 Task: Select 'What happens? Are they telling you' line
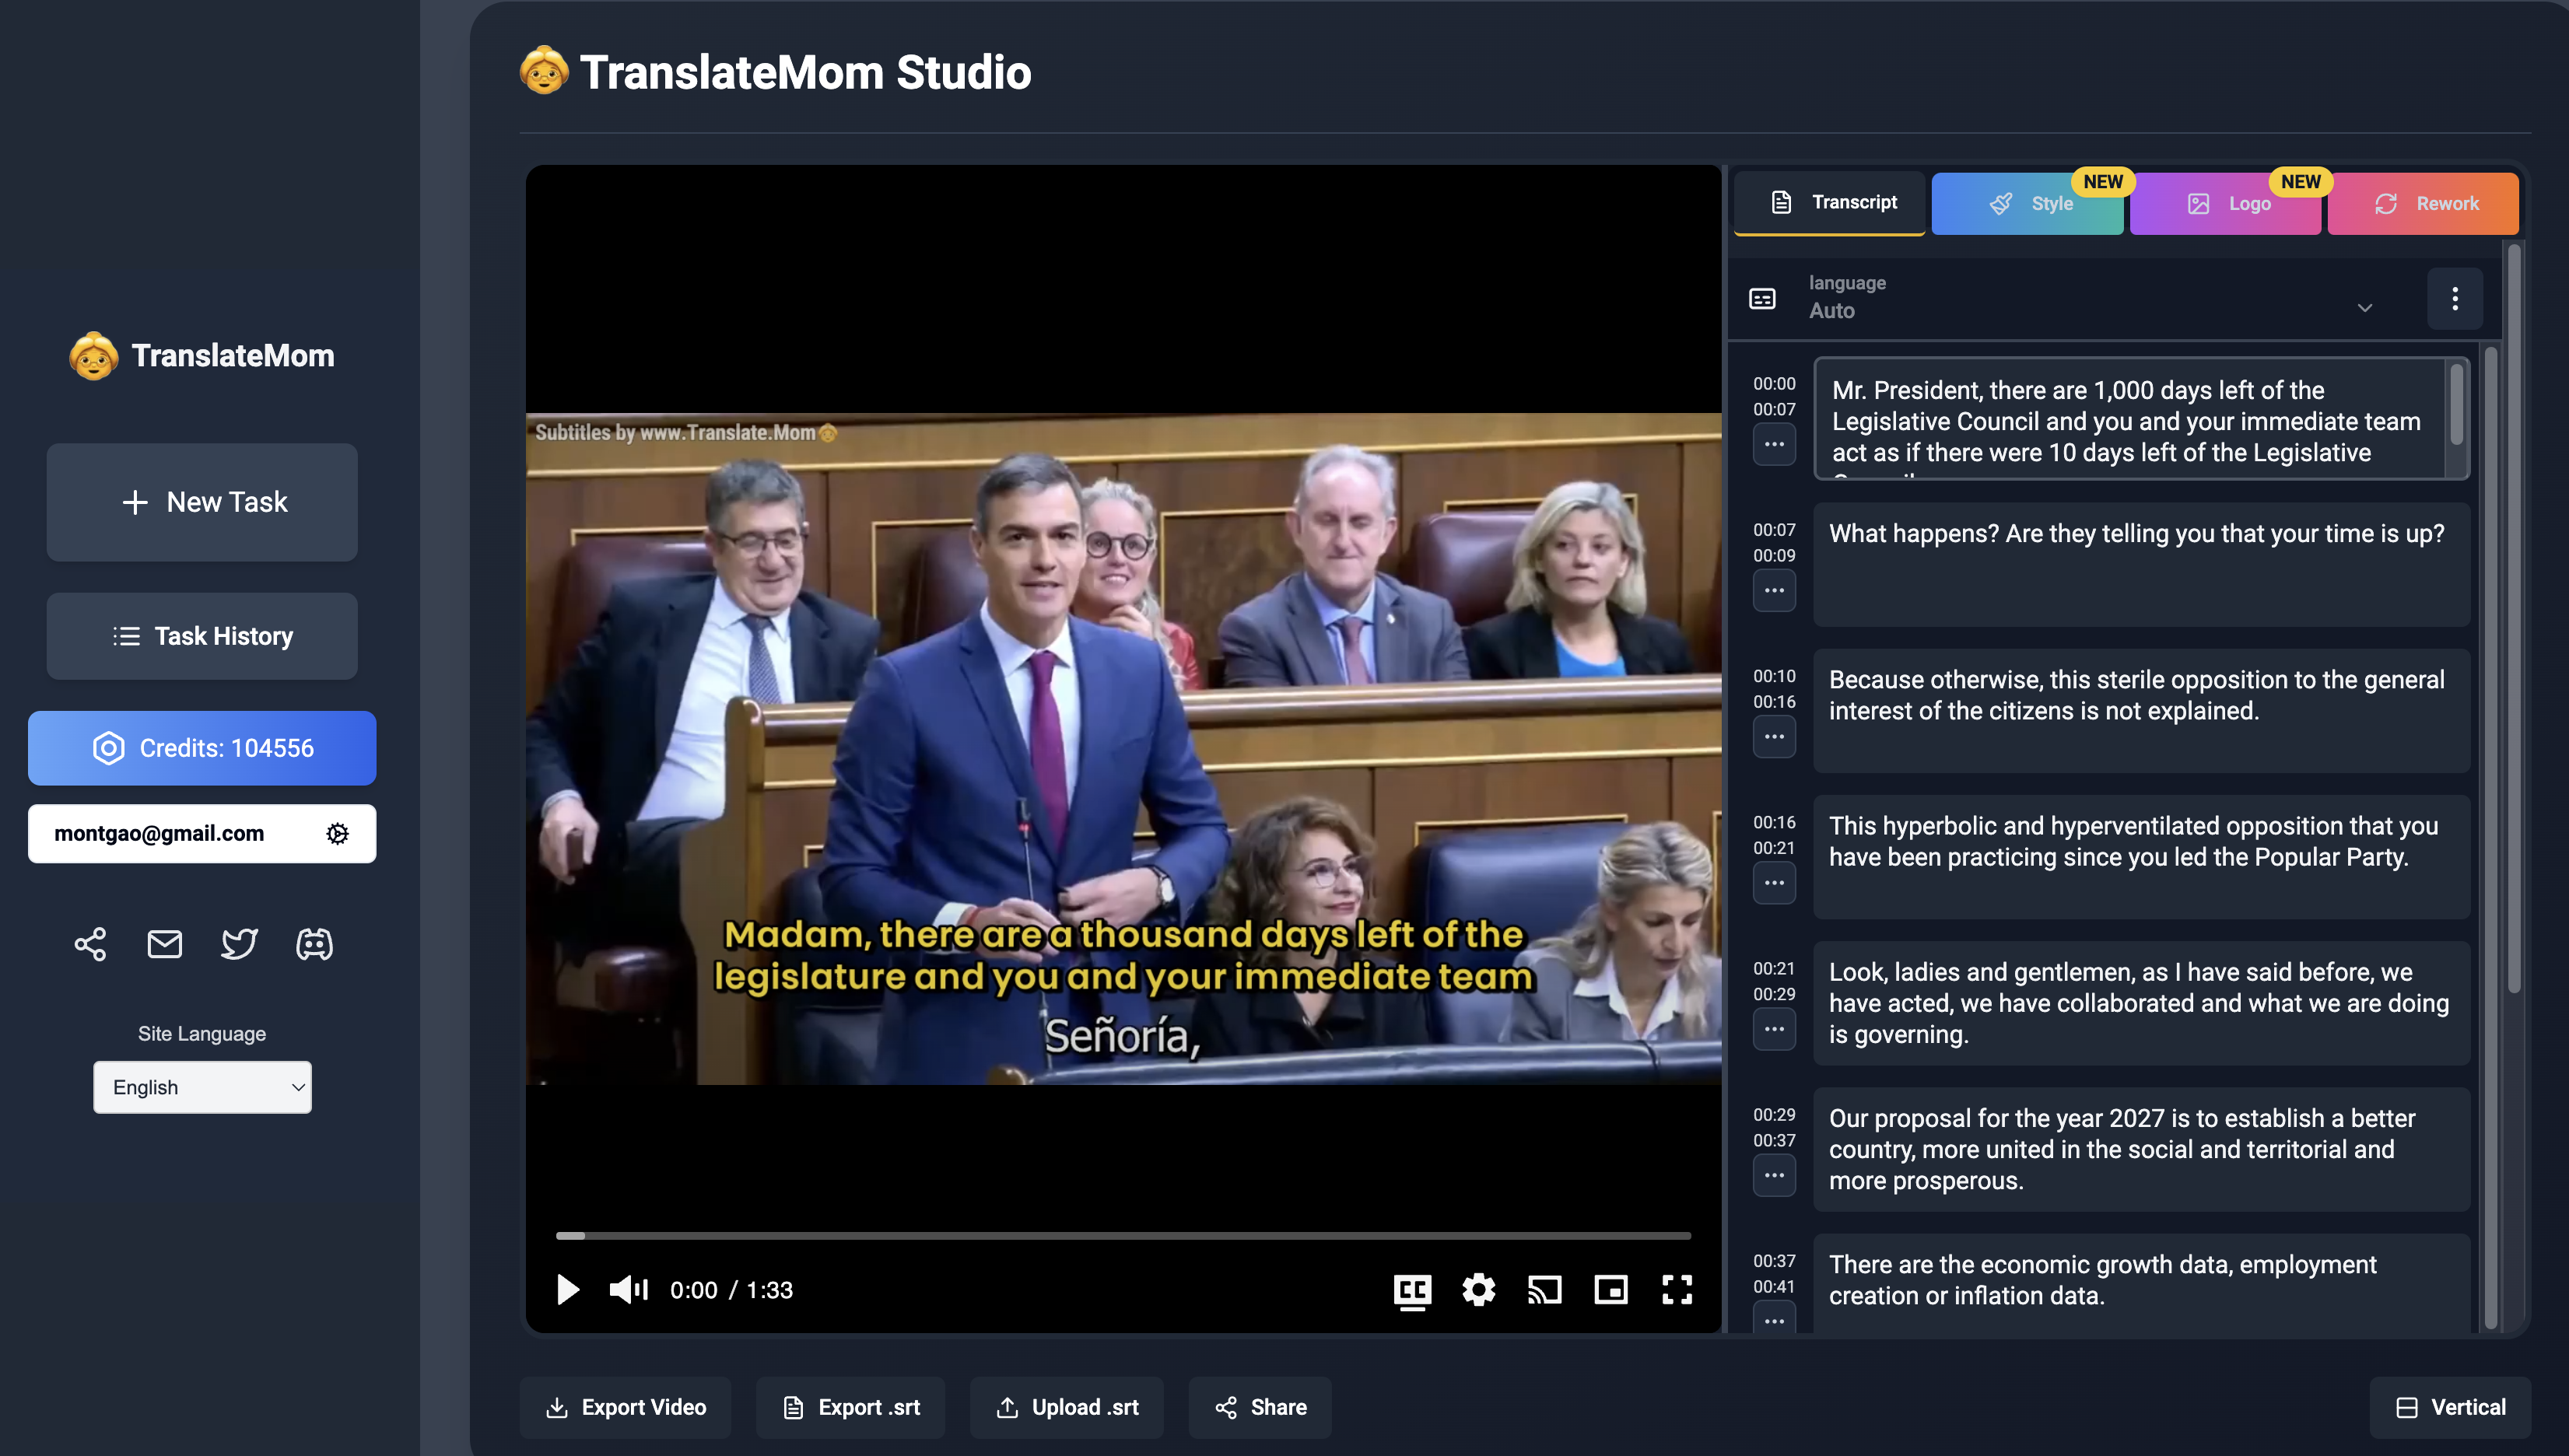(2141, 565)
